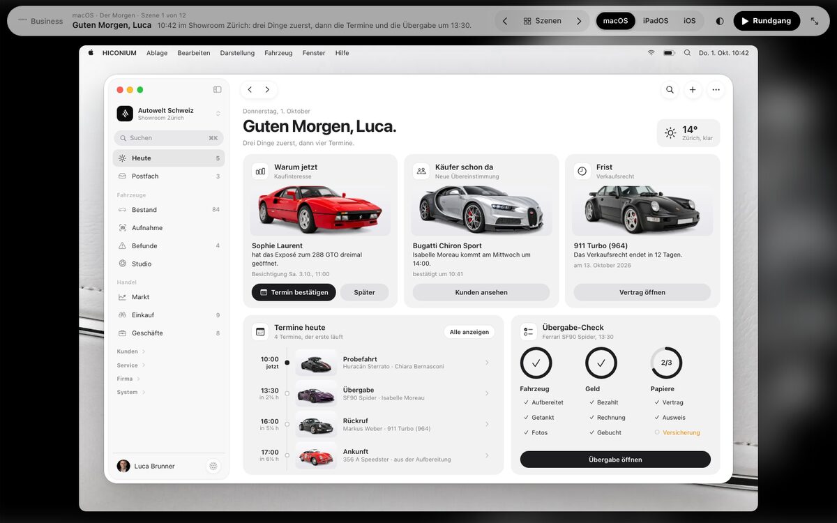
Task: Open the Fenster menu
Action: (x=314, y=53)
